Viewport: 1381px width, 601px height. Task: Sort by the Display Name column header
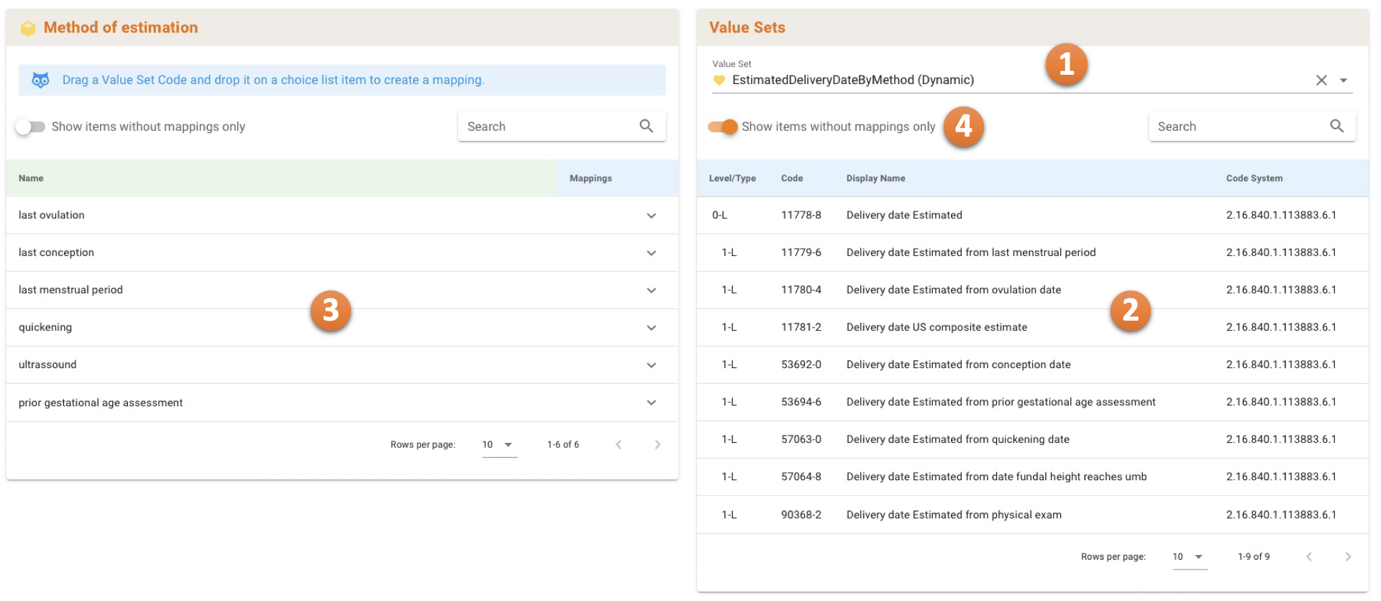pos(875,178)
